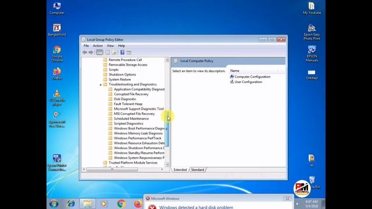Select the Shutdown Options folder
372x209 pixels.
point(122,74)
